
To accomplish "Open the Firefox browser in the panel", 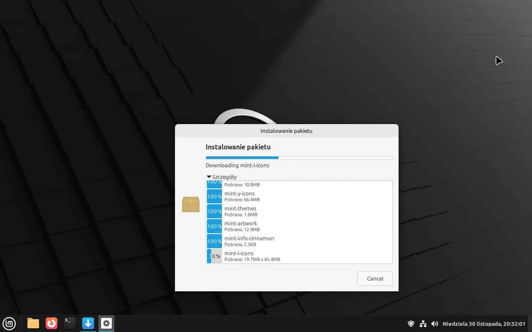I will (x=52, y=323).
